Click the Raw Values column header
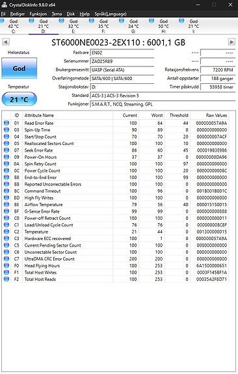 click(209, 115)
